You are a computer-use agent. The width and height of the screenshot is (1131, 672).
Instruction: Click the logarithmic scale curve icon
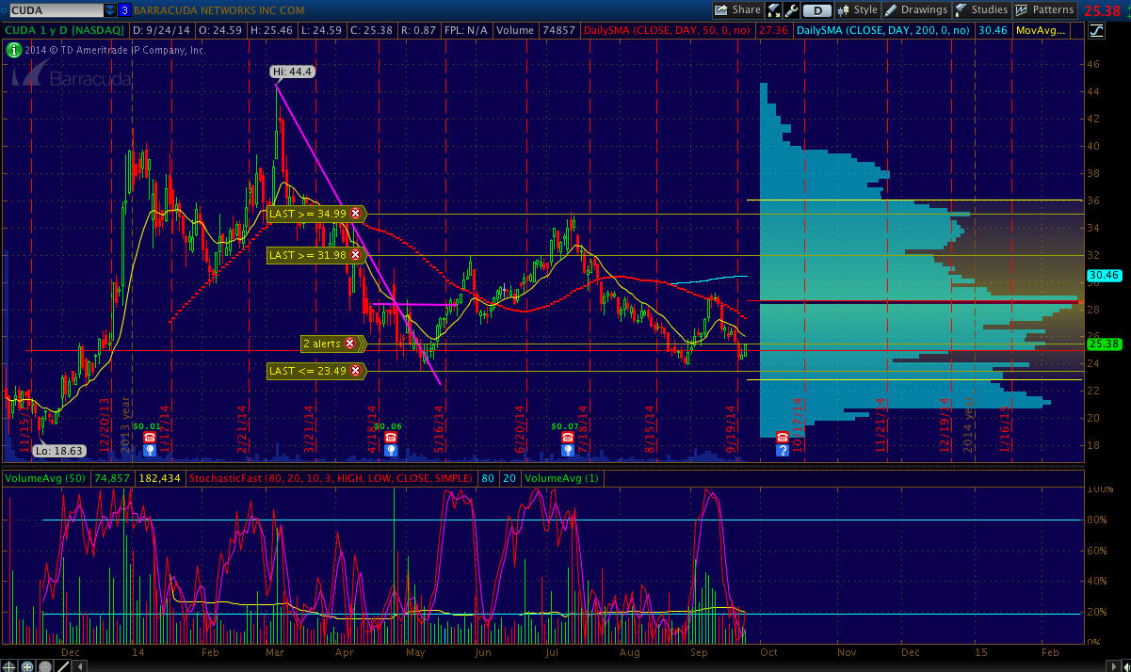pos(1095,30)
